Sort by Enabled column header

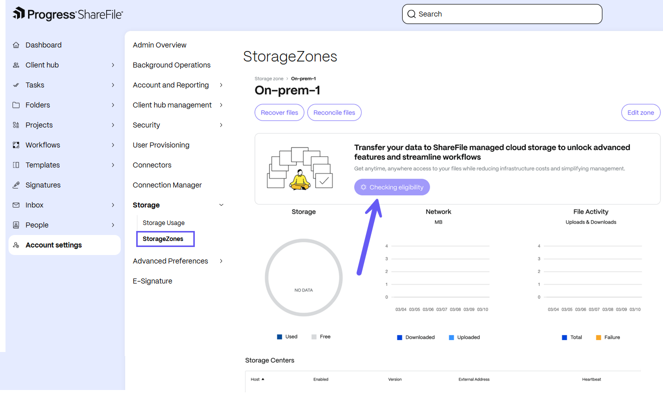320,379
